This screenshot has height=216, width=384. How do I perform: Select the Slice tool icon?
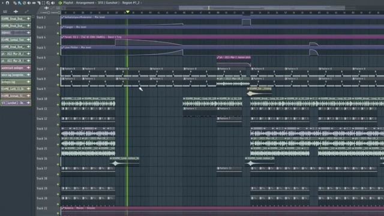click(x=38, y=3)
